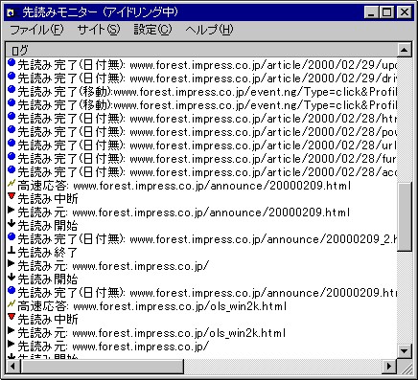Open the ファイル(F) menu
Screen dimensions: 418x380
pos(36,30)
